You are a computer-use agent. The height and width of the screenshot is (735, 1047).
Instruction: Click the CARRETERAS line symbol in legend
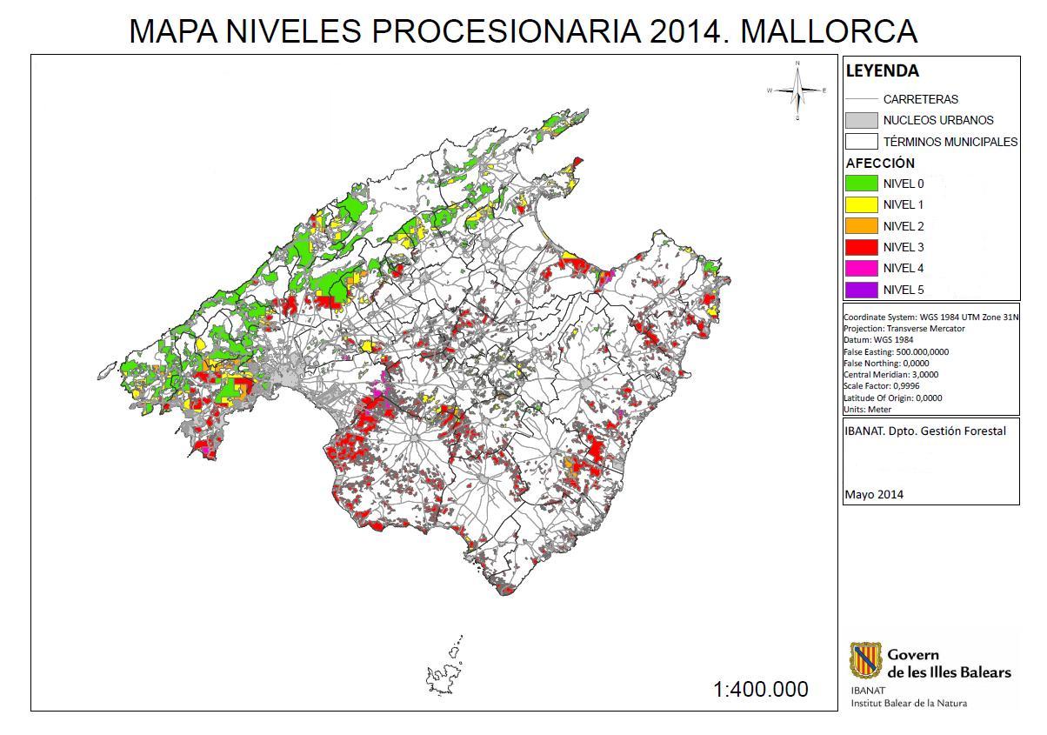(862, 99)
